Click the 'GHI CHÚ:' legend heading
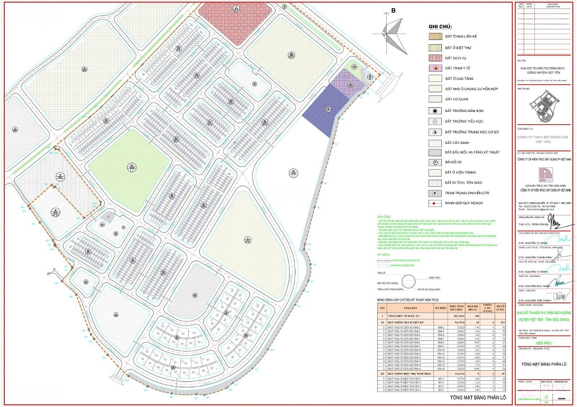 click(440, 26)
